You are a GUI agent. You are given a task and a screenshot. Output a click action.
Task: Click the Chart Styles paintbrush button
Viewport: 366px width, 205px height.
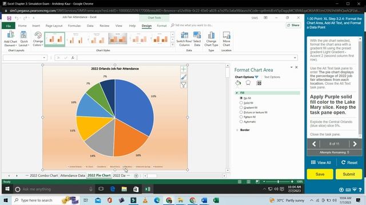(x=184, y=77)
